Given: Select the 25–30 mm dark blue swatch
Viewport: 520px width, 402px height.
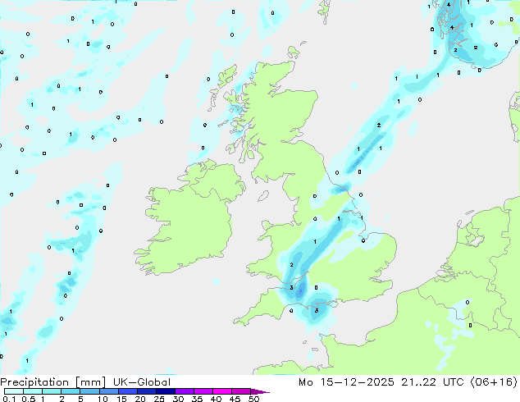Looking at the screenshot, I should 165,391.
